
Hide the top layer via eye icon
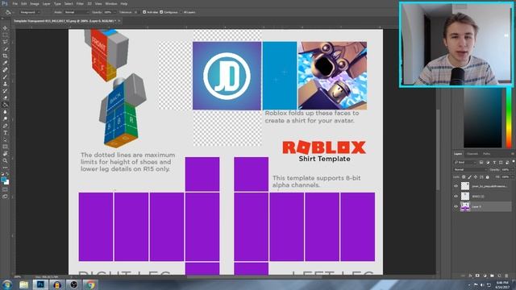456,186
